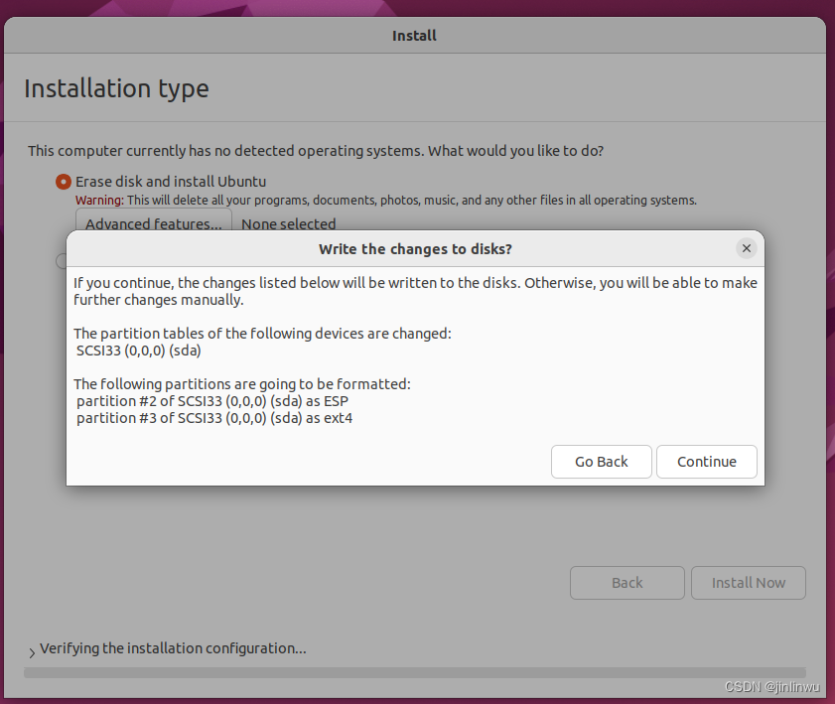Click the Install Now button
Viewport: 835px width, 704px height.
click(748, 583)
